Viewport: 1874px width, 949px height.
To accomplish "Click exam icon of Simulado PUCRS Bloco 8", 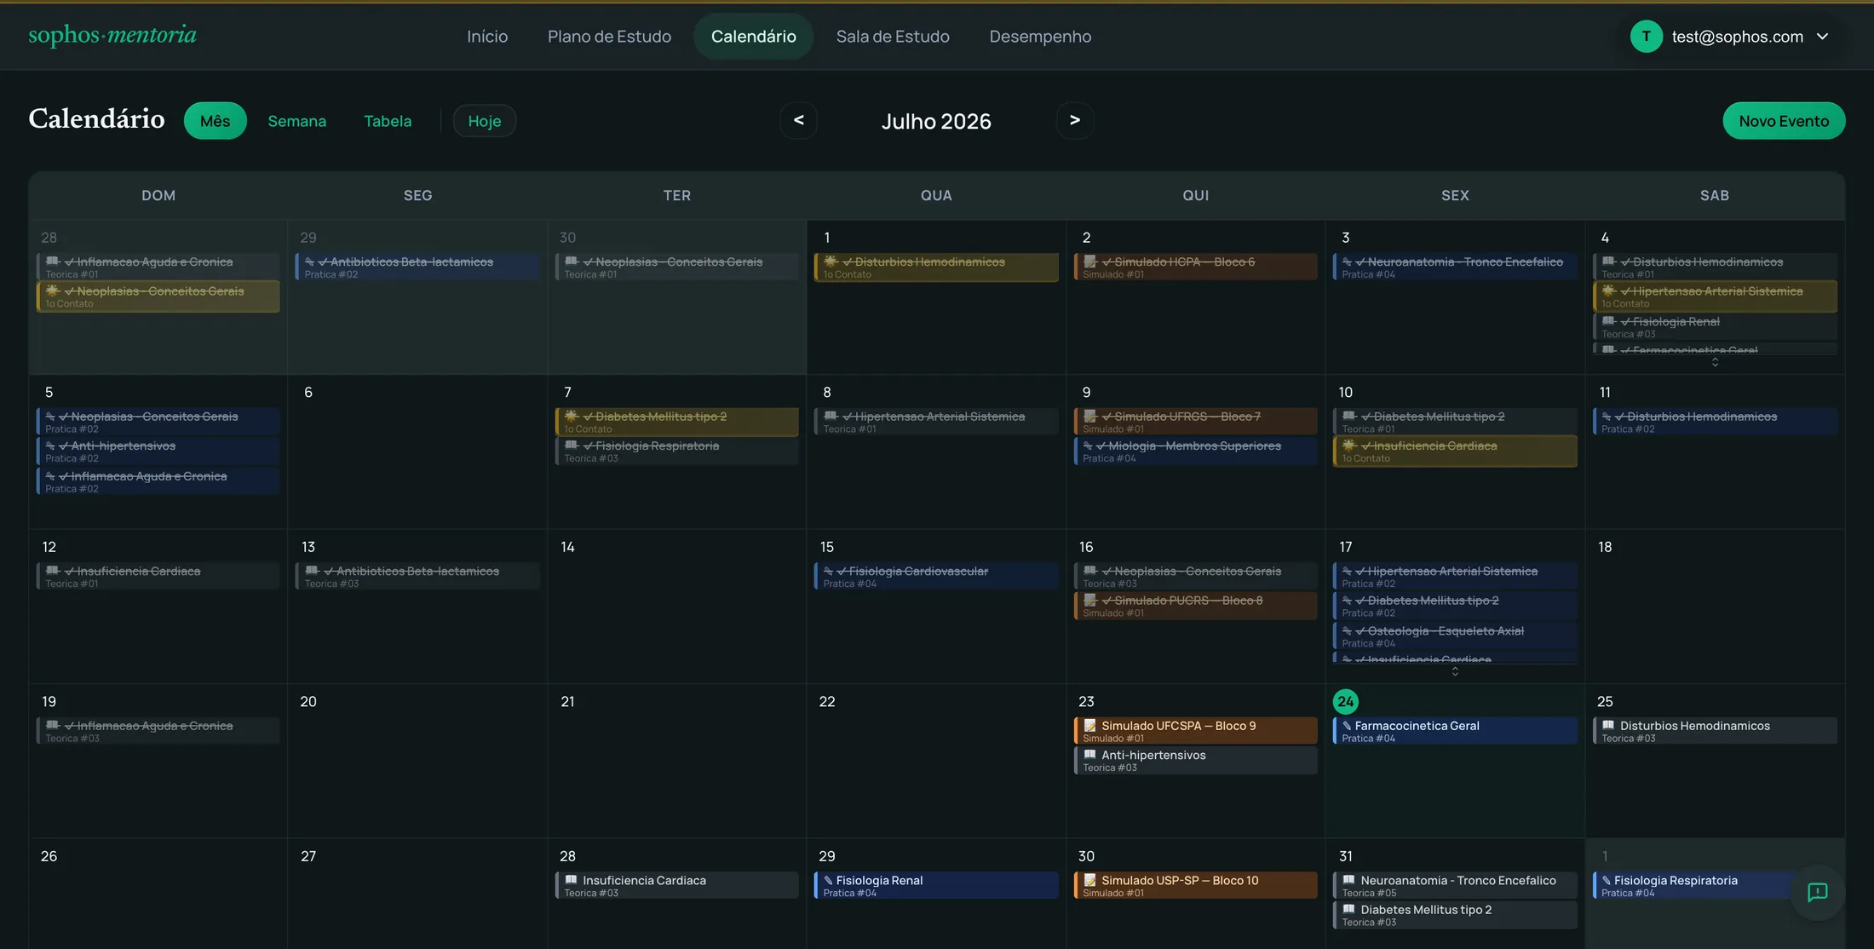I will [x=1089, y=600].
